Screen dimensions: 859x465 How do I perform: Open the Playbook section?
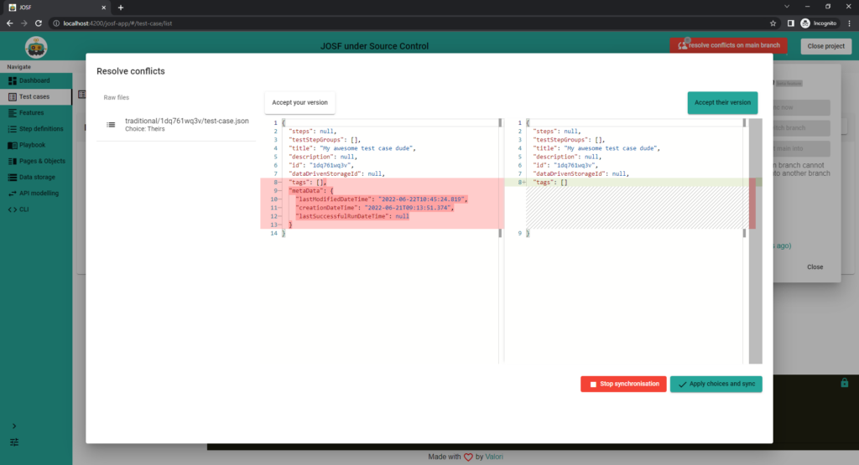tap(32, 145)
